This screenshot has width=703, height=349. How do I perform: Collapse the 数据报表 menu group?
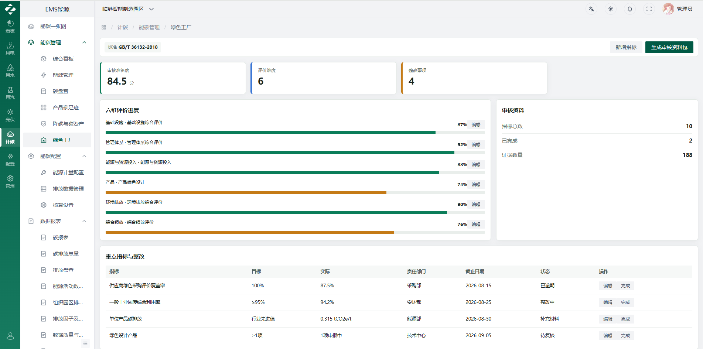[57, 221]
